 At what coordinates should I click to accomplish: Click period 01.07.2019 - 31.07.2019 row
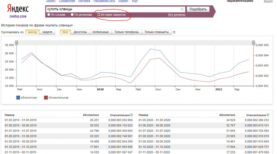pyautogui.click(x=69, y=131)
